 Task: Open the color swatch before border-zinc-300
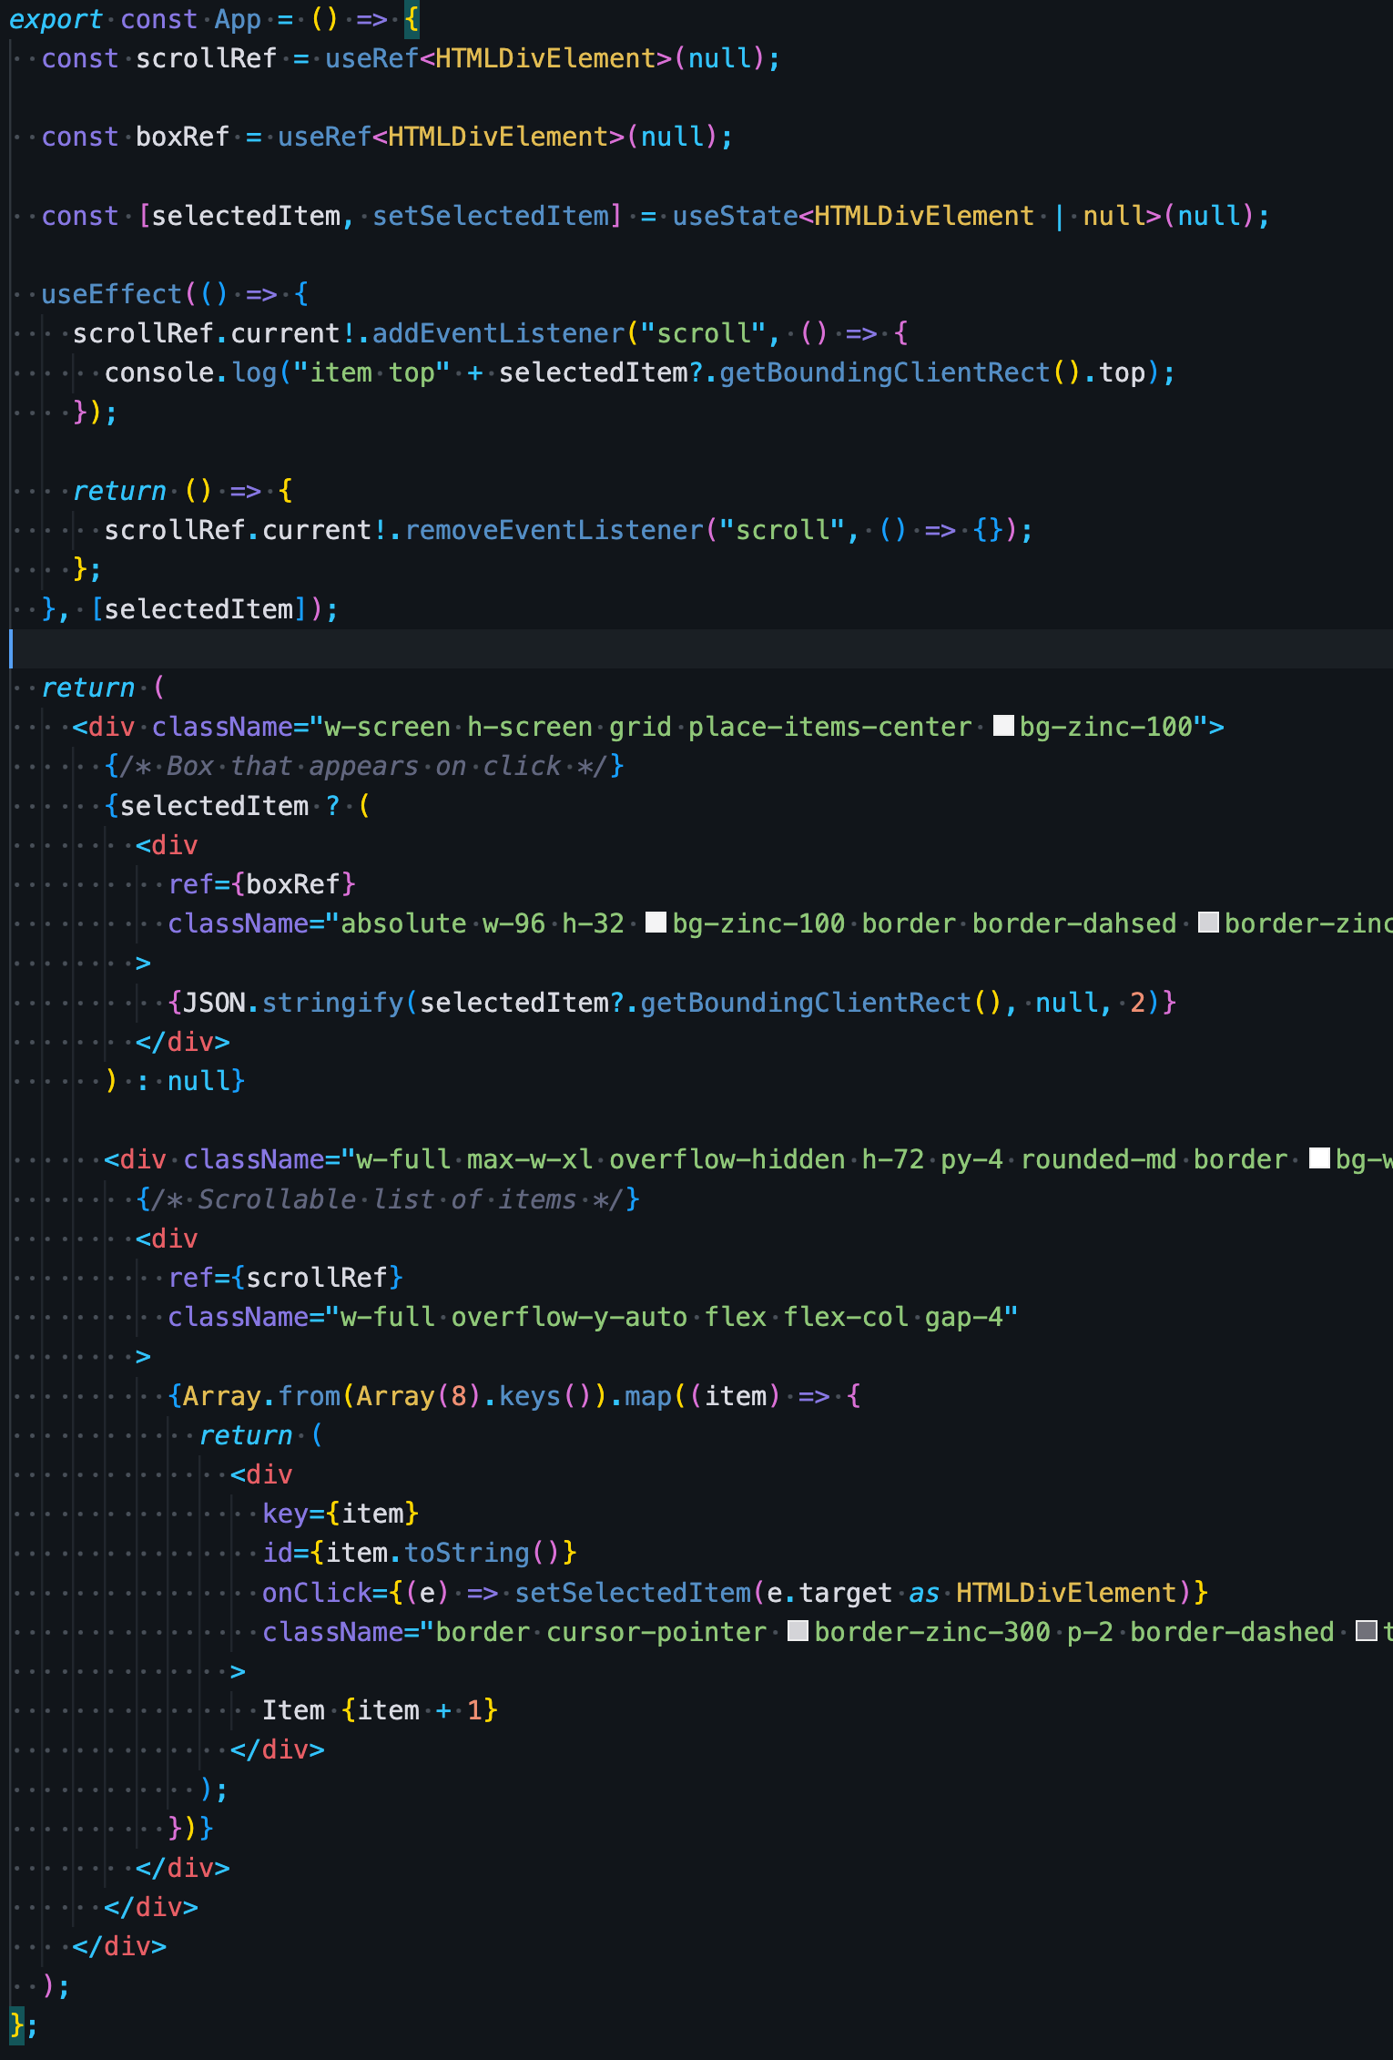pyautogui.click(x=798, y=1631)
